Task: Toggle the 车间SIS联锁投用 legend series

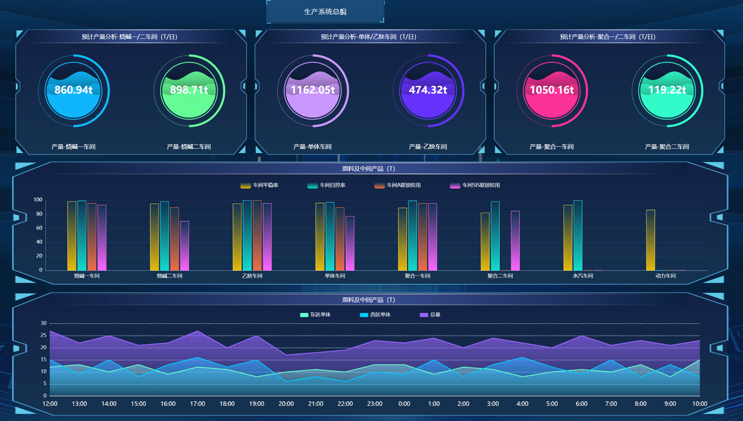Action: (x=475, y=185)
